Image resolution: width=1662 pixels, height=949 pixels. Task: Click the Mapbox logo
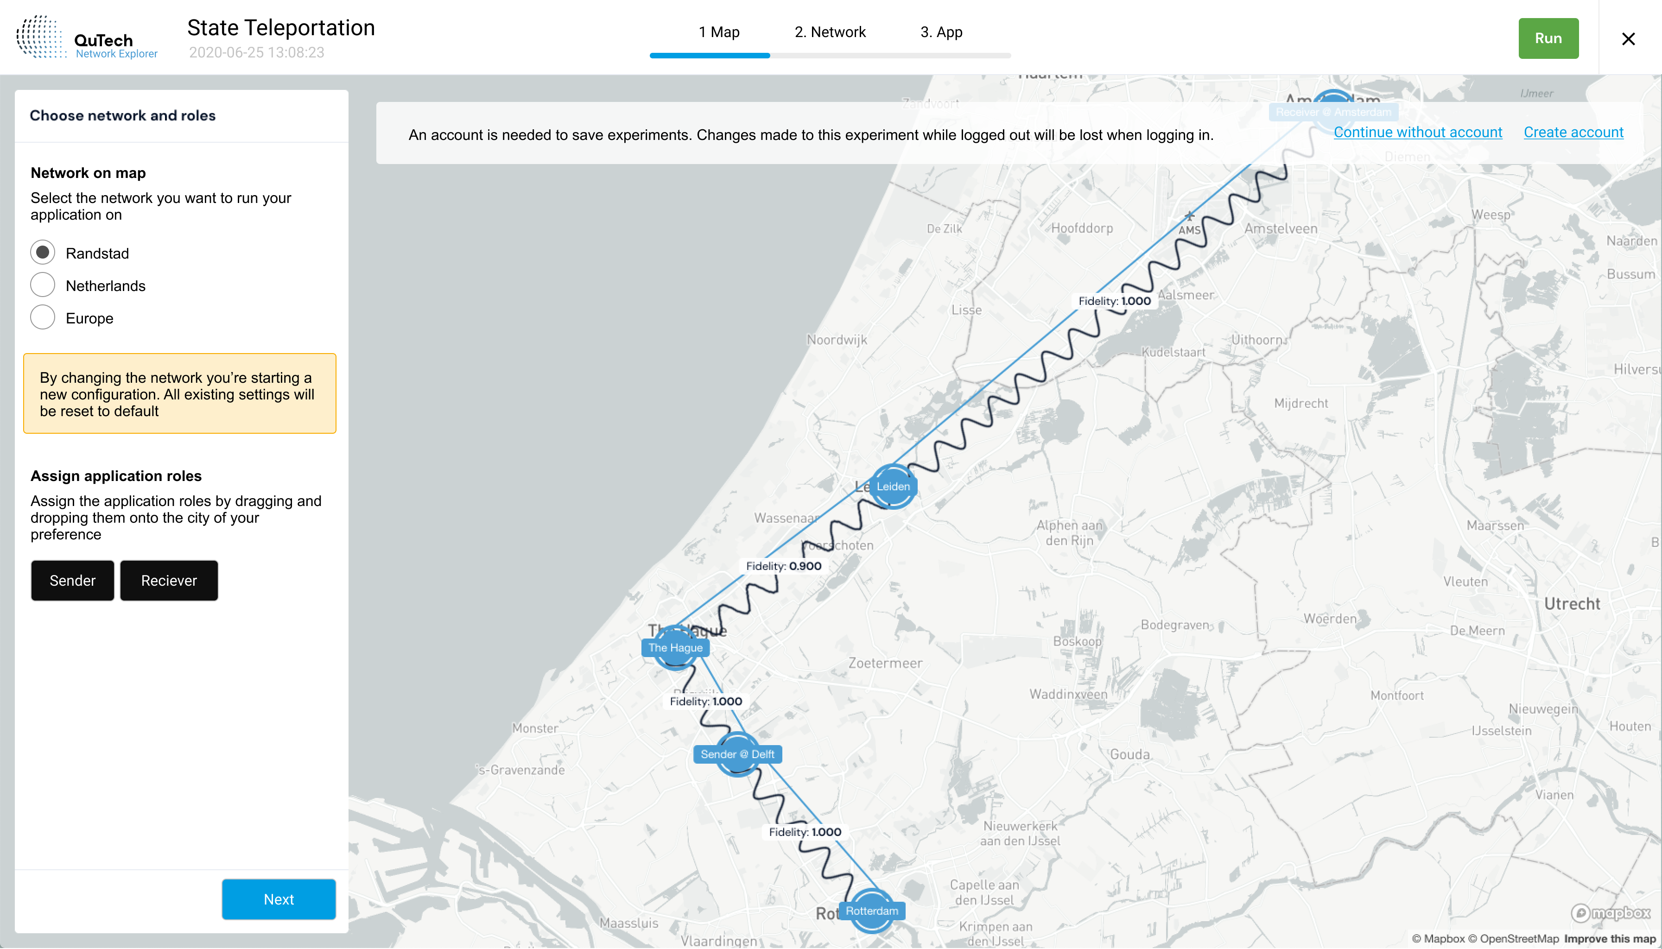(1611, 913)
